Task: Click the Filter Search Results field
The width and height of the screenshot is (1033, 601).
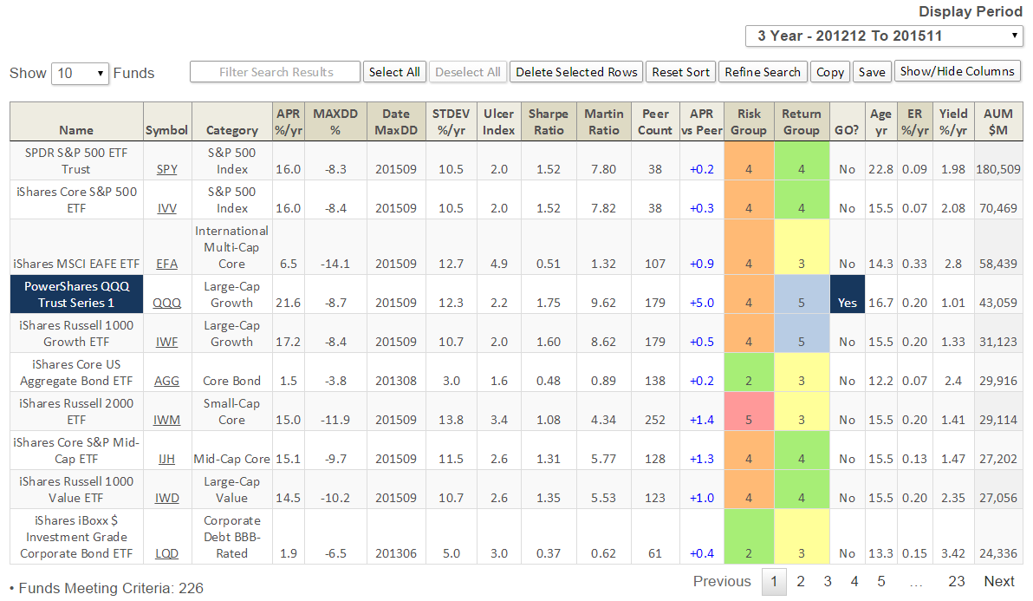Action: tap(275, 72)
